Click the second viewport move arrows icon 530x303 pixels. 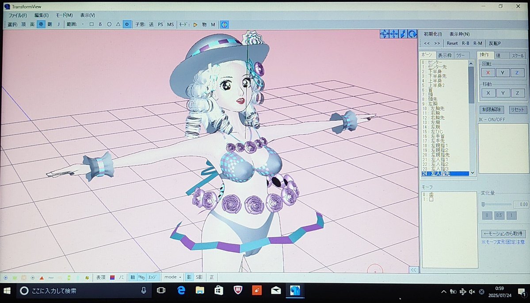[394, 34]
